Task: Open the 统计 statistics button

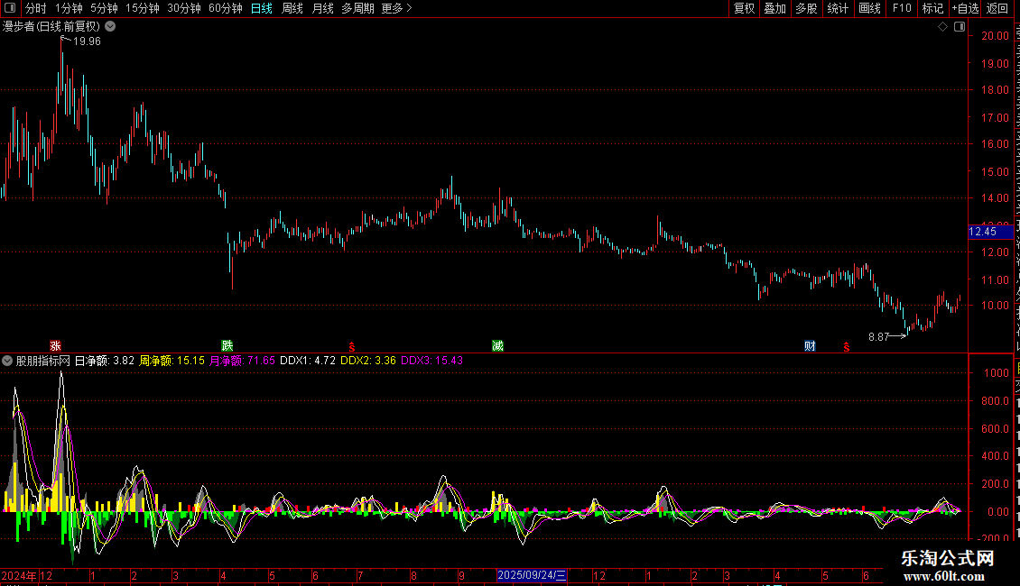Action: point(837,8)
